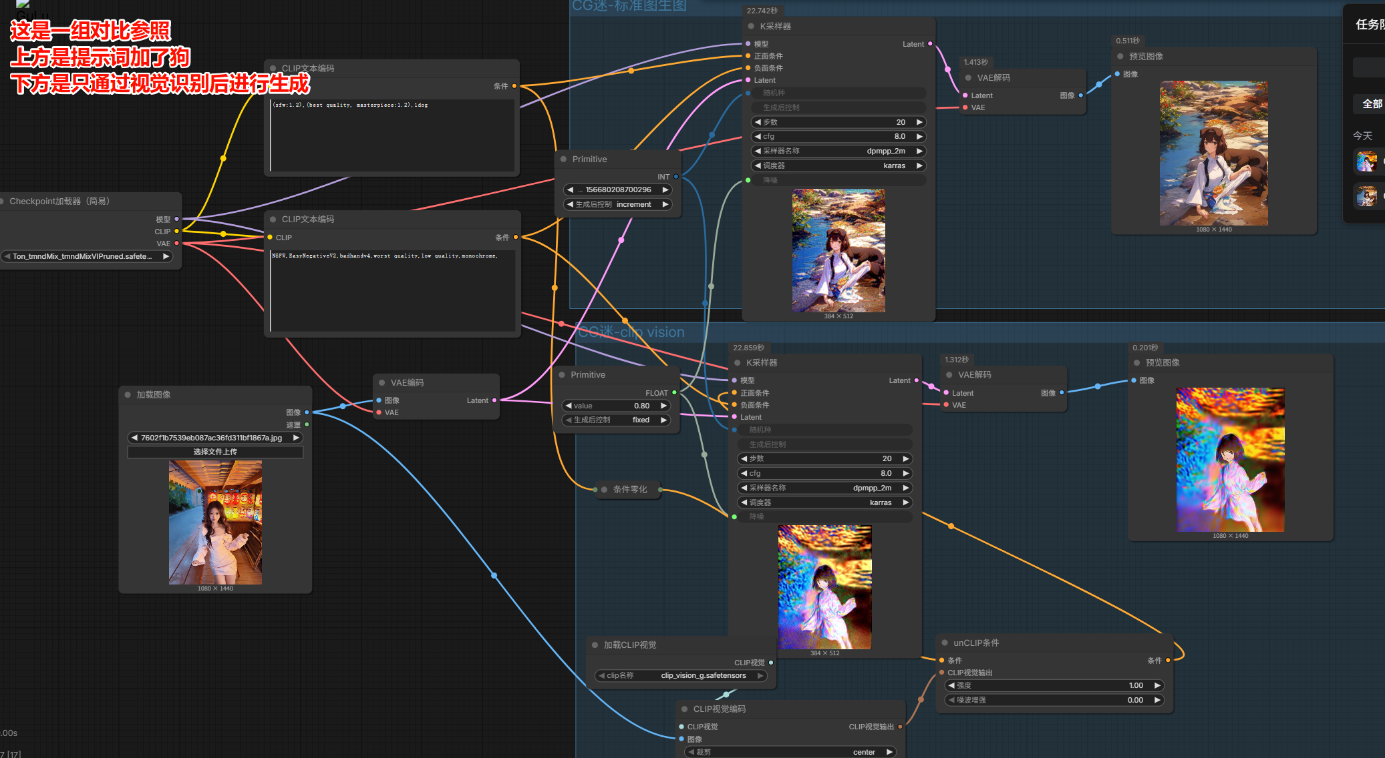
Task: Collapse the 加载图像 node using its title dot
Action: tap(128, 394)
